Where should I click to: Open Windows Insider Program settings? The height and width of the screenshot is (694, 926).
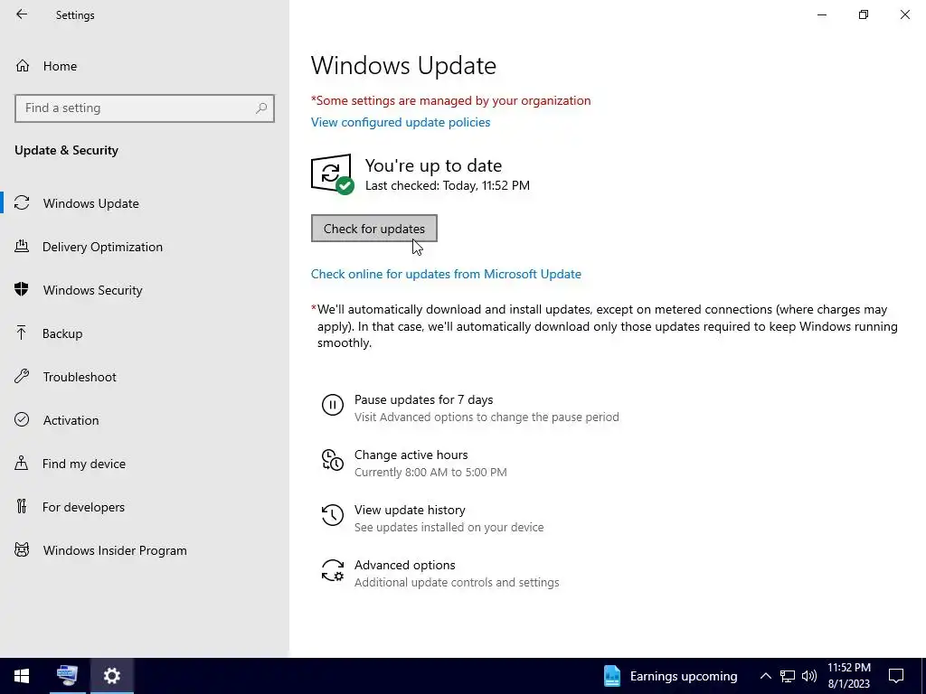click(x=145, y=550)
